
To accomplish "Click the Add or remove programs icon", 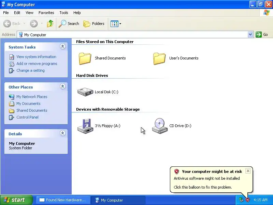I will click(x=12, y=64).
